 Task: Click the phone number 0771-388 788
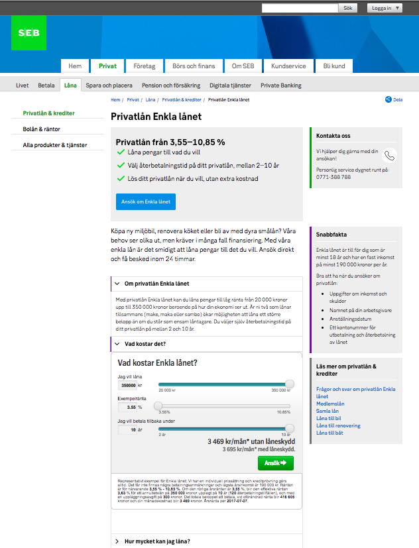(333, 177)
